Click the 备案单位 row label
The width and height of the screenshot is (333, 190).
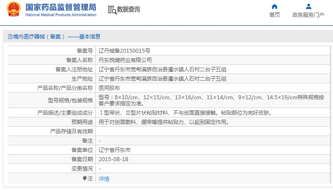coord(82,150)
